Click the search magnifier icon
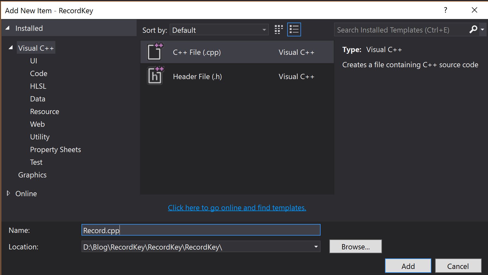Viewport: 488px width, 275px height. pyautogui.click(x=473, y=29)
